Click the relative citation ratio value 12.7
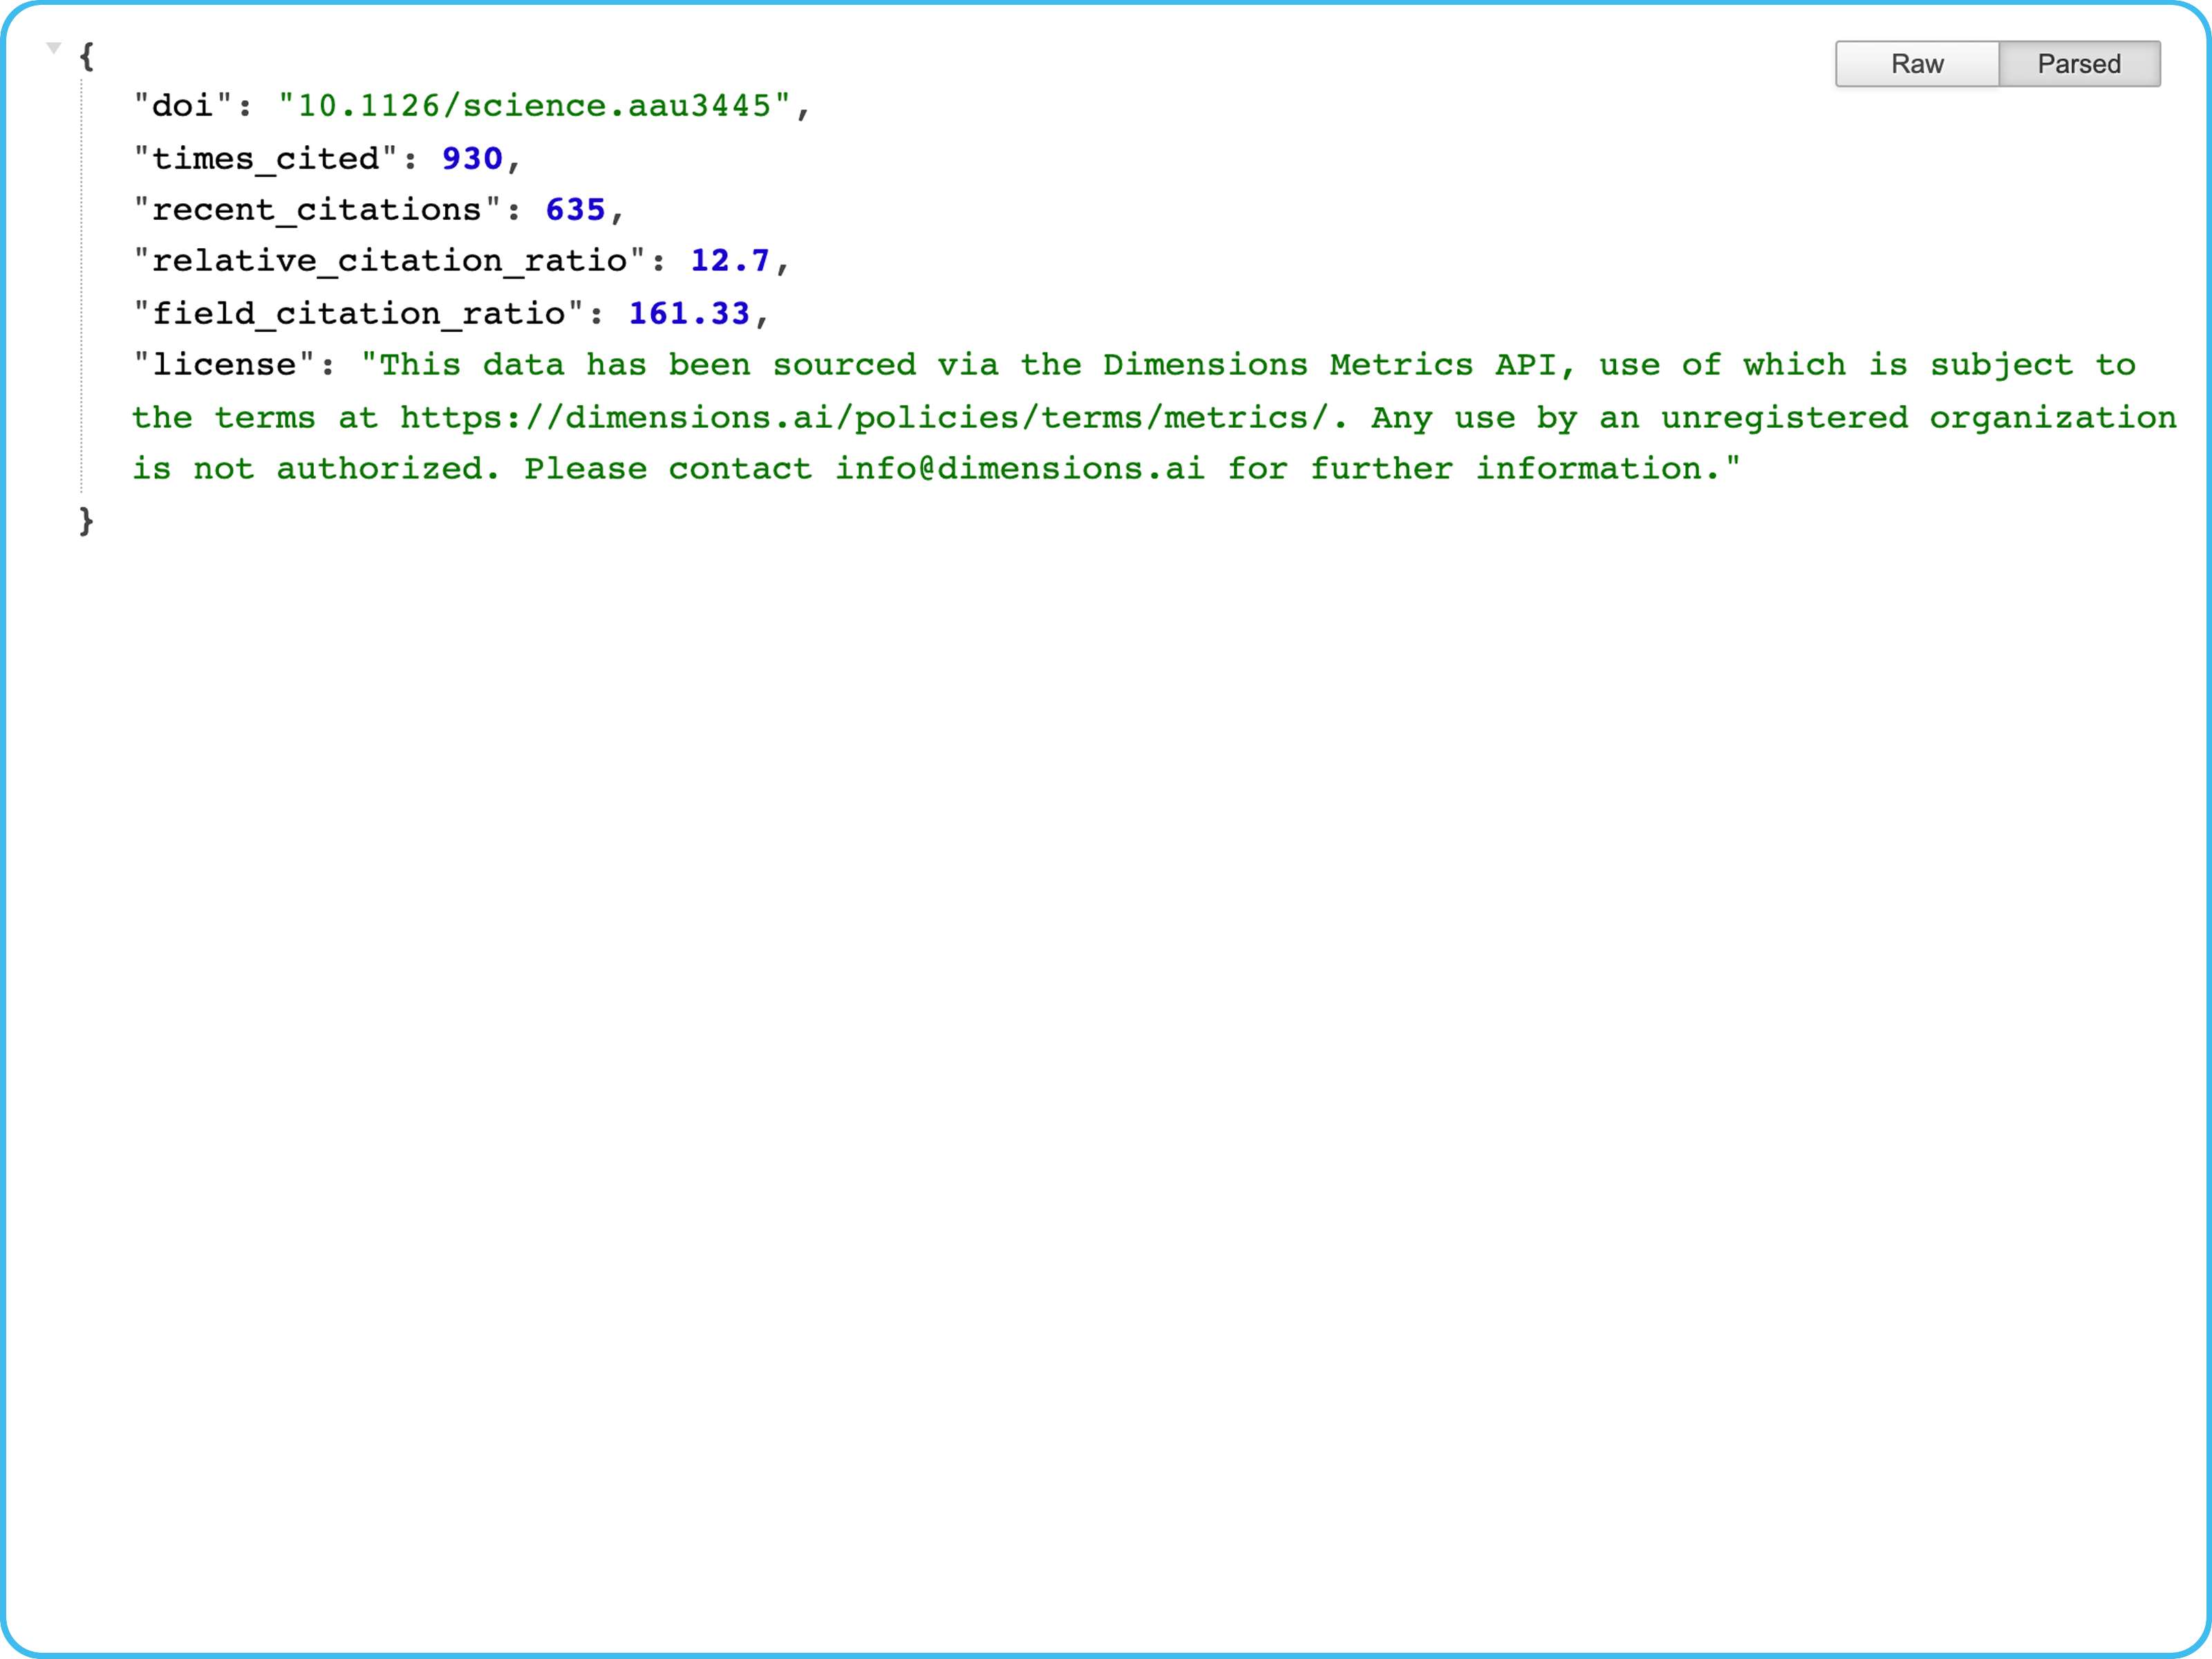Screen dimensions: 2212x1659 (x=730, y=261)
